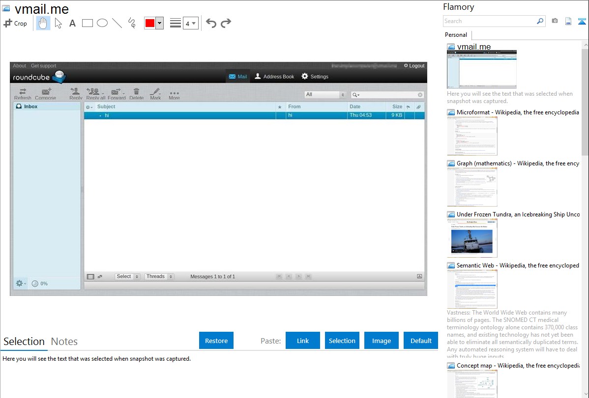Click the roundcube Compose icon
This screenshot has width=589, height=398.
point(45,94)
